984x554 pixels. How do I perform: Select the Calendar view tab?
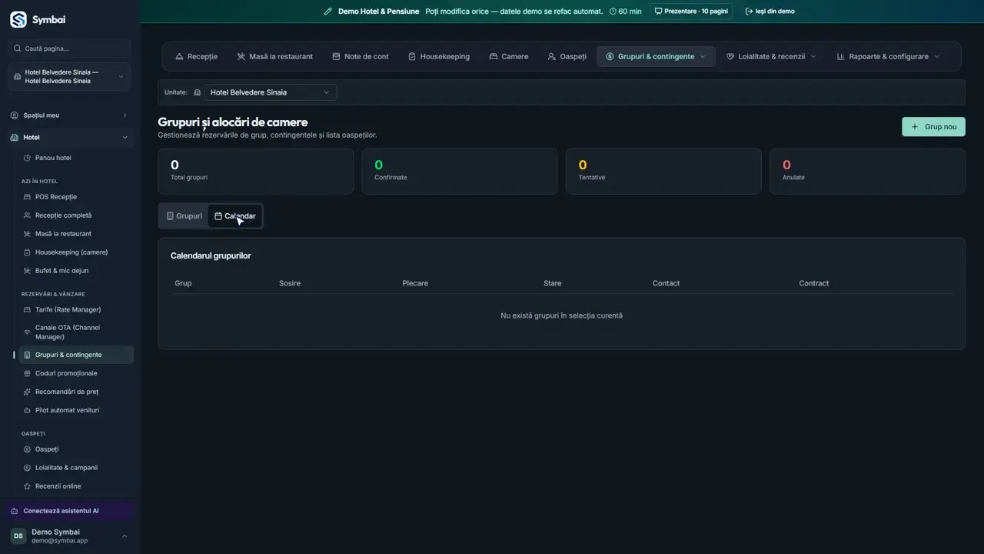pos(235,216)
